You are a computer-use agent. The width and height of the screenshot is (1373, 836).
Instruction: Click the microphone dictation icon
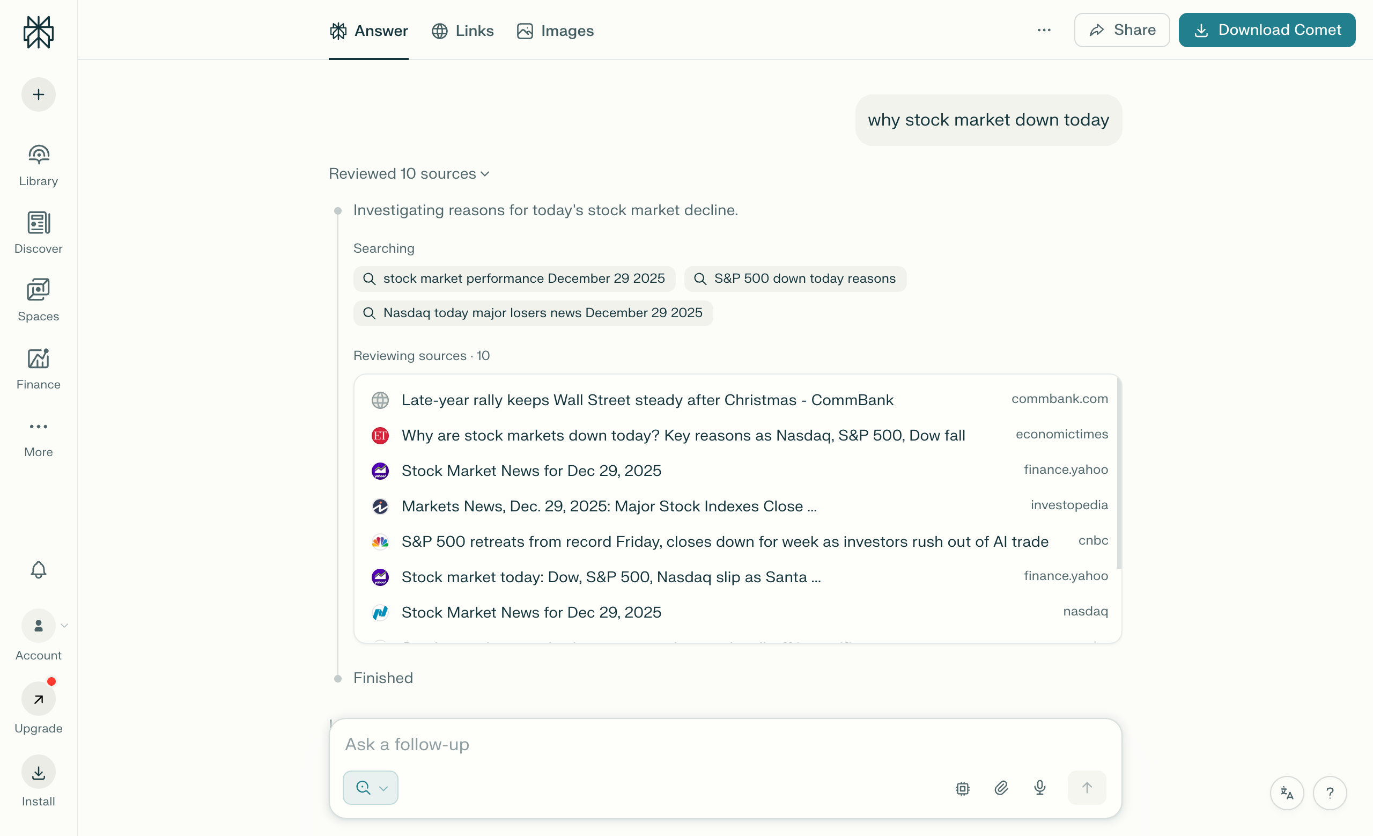click(x=1040, y=788)
